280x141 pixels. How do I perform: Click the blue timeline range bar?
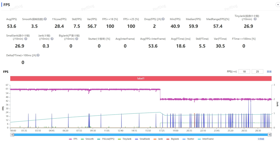click(141, 135)
